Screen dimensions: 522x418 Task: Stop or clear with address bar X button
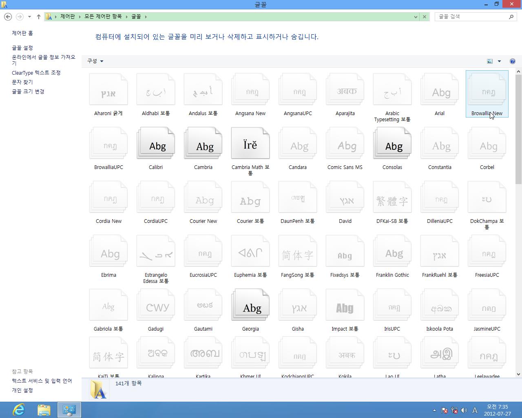pos(425,17)
